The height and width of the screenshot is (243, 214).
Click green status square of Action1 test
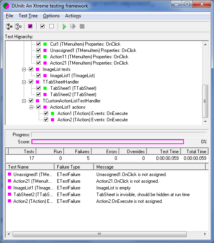[x=53, y=113]
